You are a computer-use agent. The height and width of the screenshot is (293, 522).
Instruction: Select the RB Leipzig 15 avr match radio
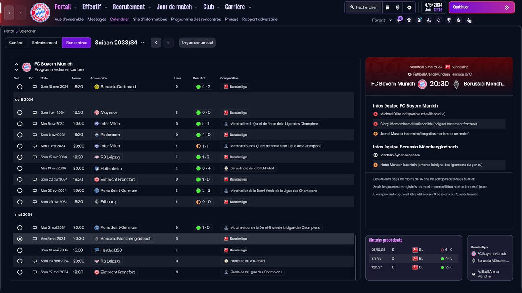click(x=20, y=157)
